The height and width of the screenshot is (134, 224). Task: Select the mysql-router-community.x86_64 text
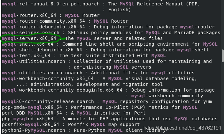pyautogui.click(x=43, y=21)
